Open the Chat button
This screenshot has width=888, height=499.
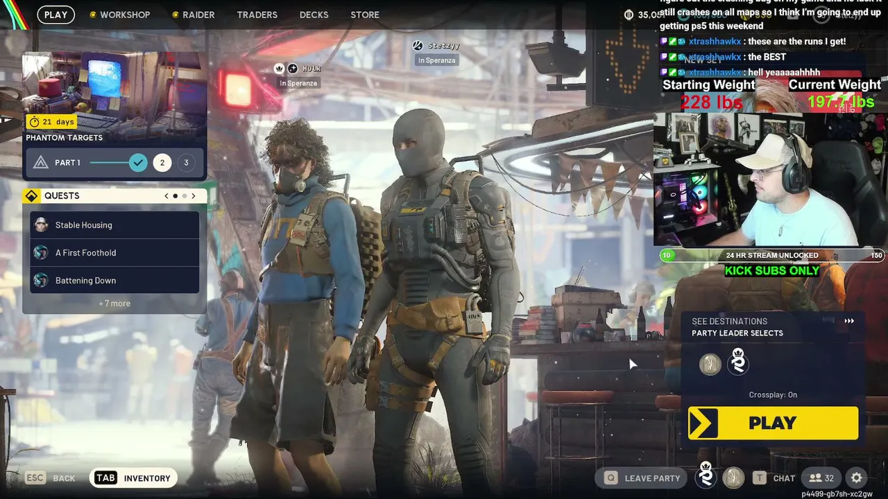point(774,478)
